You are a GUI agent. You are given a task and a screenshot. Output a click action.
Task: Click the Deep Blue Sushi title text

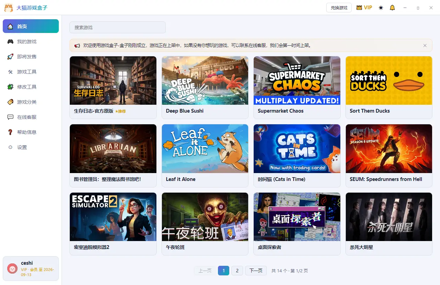point(185,111)
